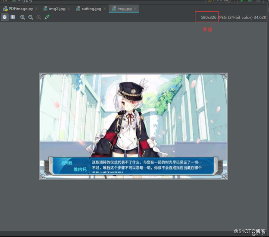The width and height of the screenshot is (269, 237).
Task: Click the displayed image preview
Action: click(133, 126)
